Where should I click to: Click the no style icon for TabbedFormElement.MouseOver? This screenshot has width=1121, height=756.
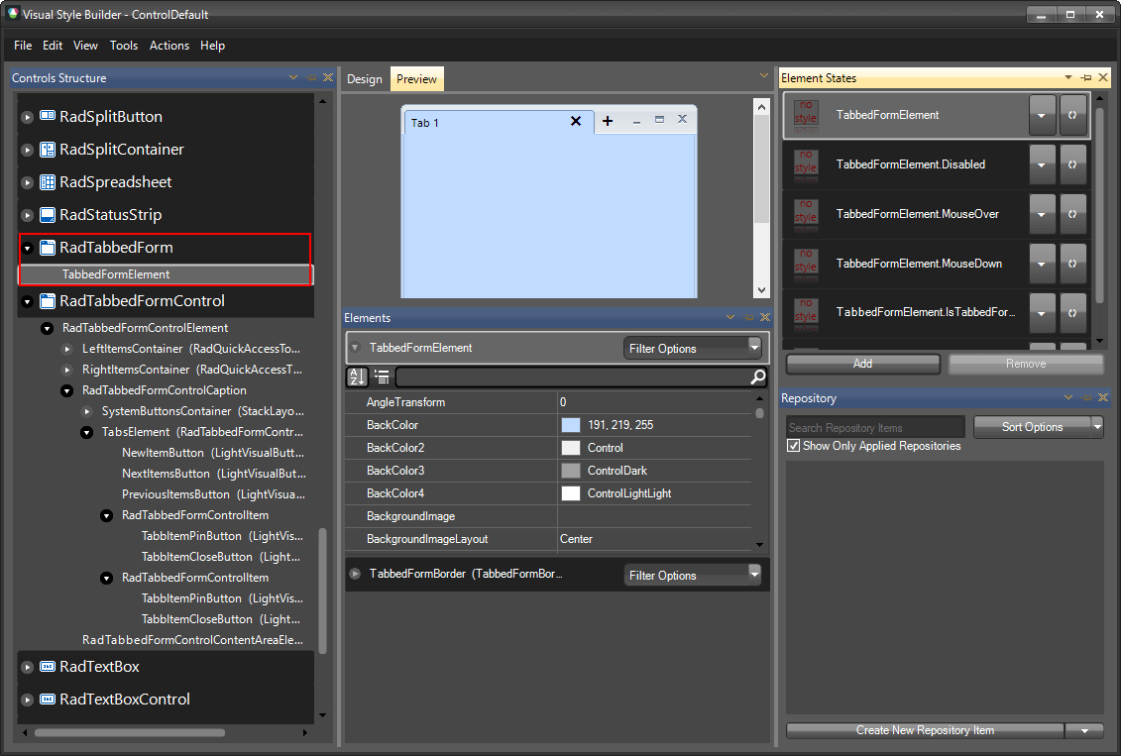[806, 214]
